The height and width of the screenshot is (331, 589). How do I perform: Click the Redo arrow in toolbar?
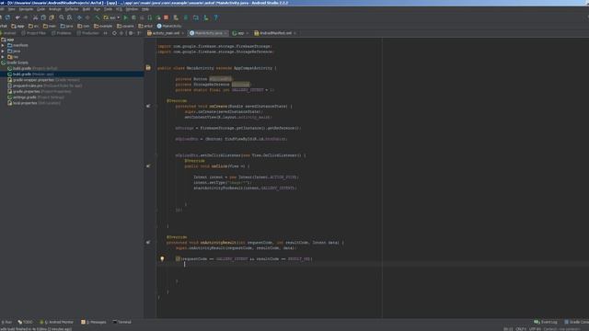click(x=26, y=17)
